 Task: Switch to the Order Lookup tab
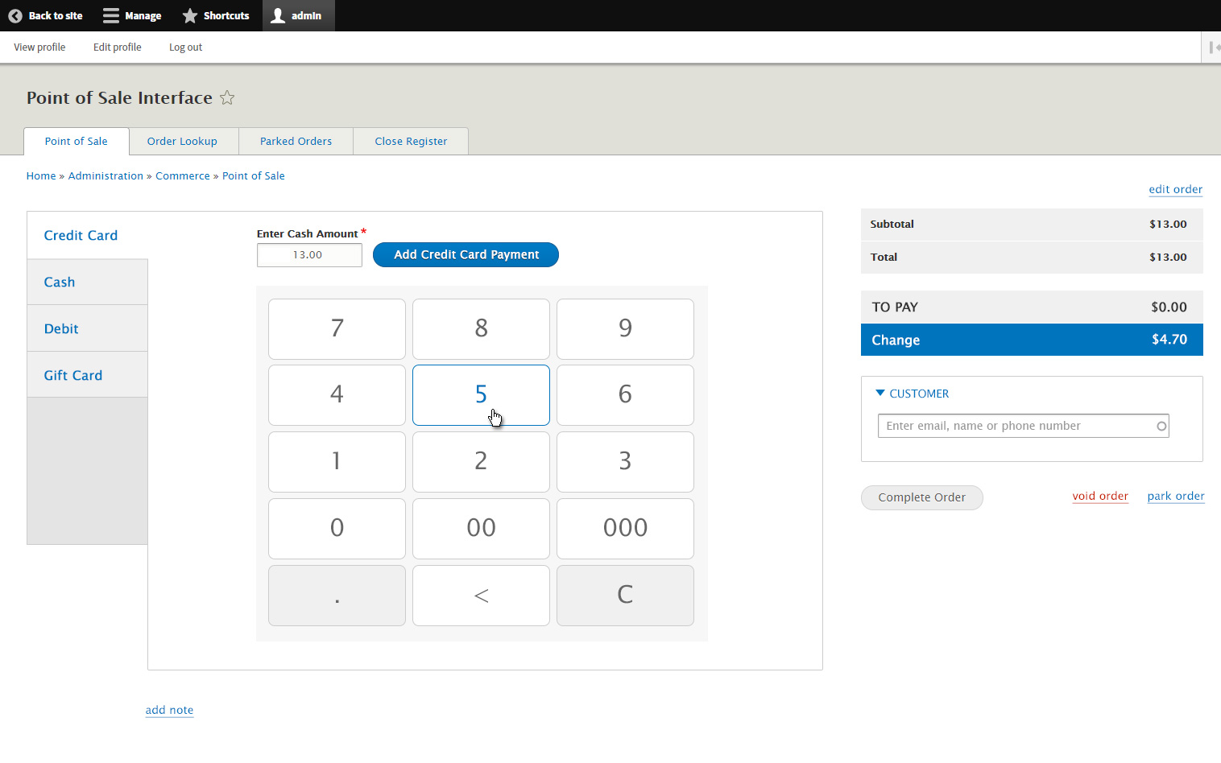point(182,141)
